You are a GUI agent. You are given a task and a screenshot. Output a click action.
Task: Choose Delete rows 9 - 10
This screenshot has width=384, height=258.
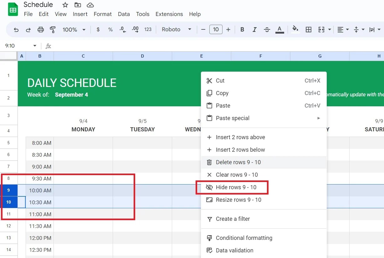pos(238,162)
